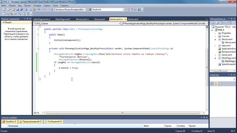This screenshot has height=133, width=237.
Task: Toggle the Сообщений: 0 messages filter
Action: point(53,122)
